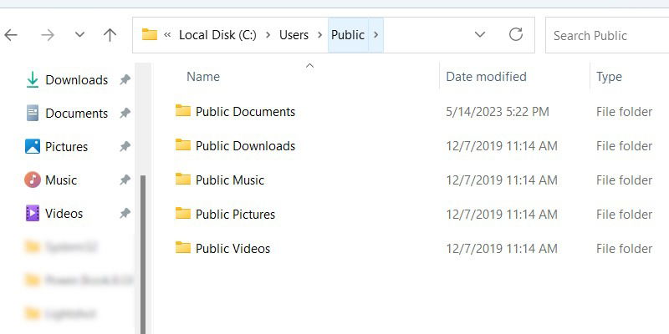Sort by the Name column header
Viewport: 669px width, 334px height.
tap(203, 77)
